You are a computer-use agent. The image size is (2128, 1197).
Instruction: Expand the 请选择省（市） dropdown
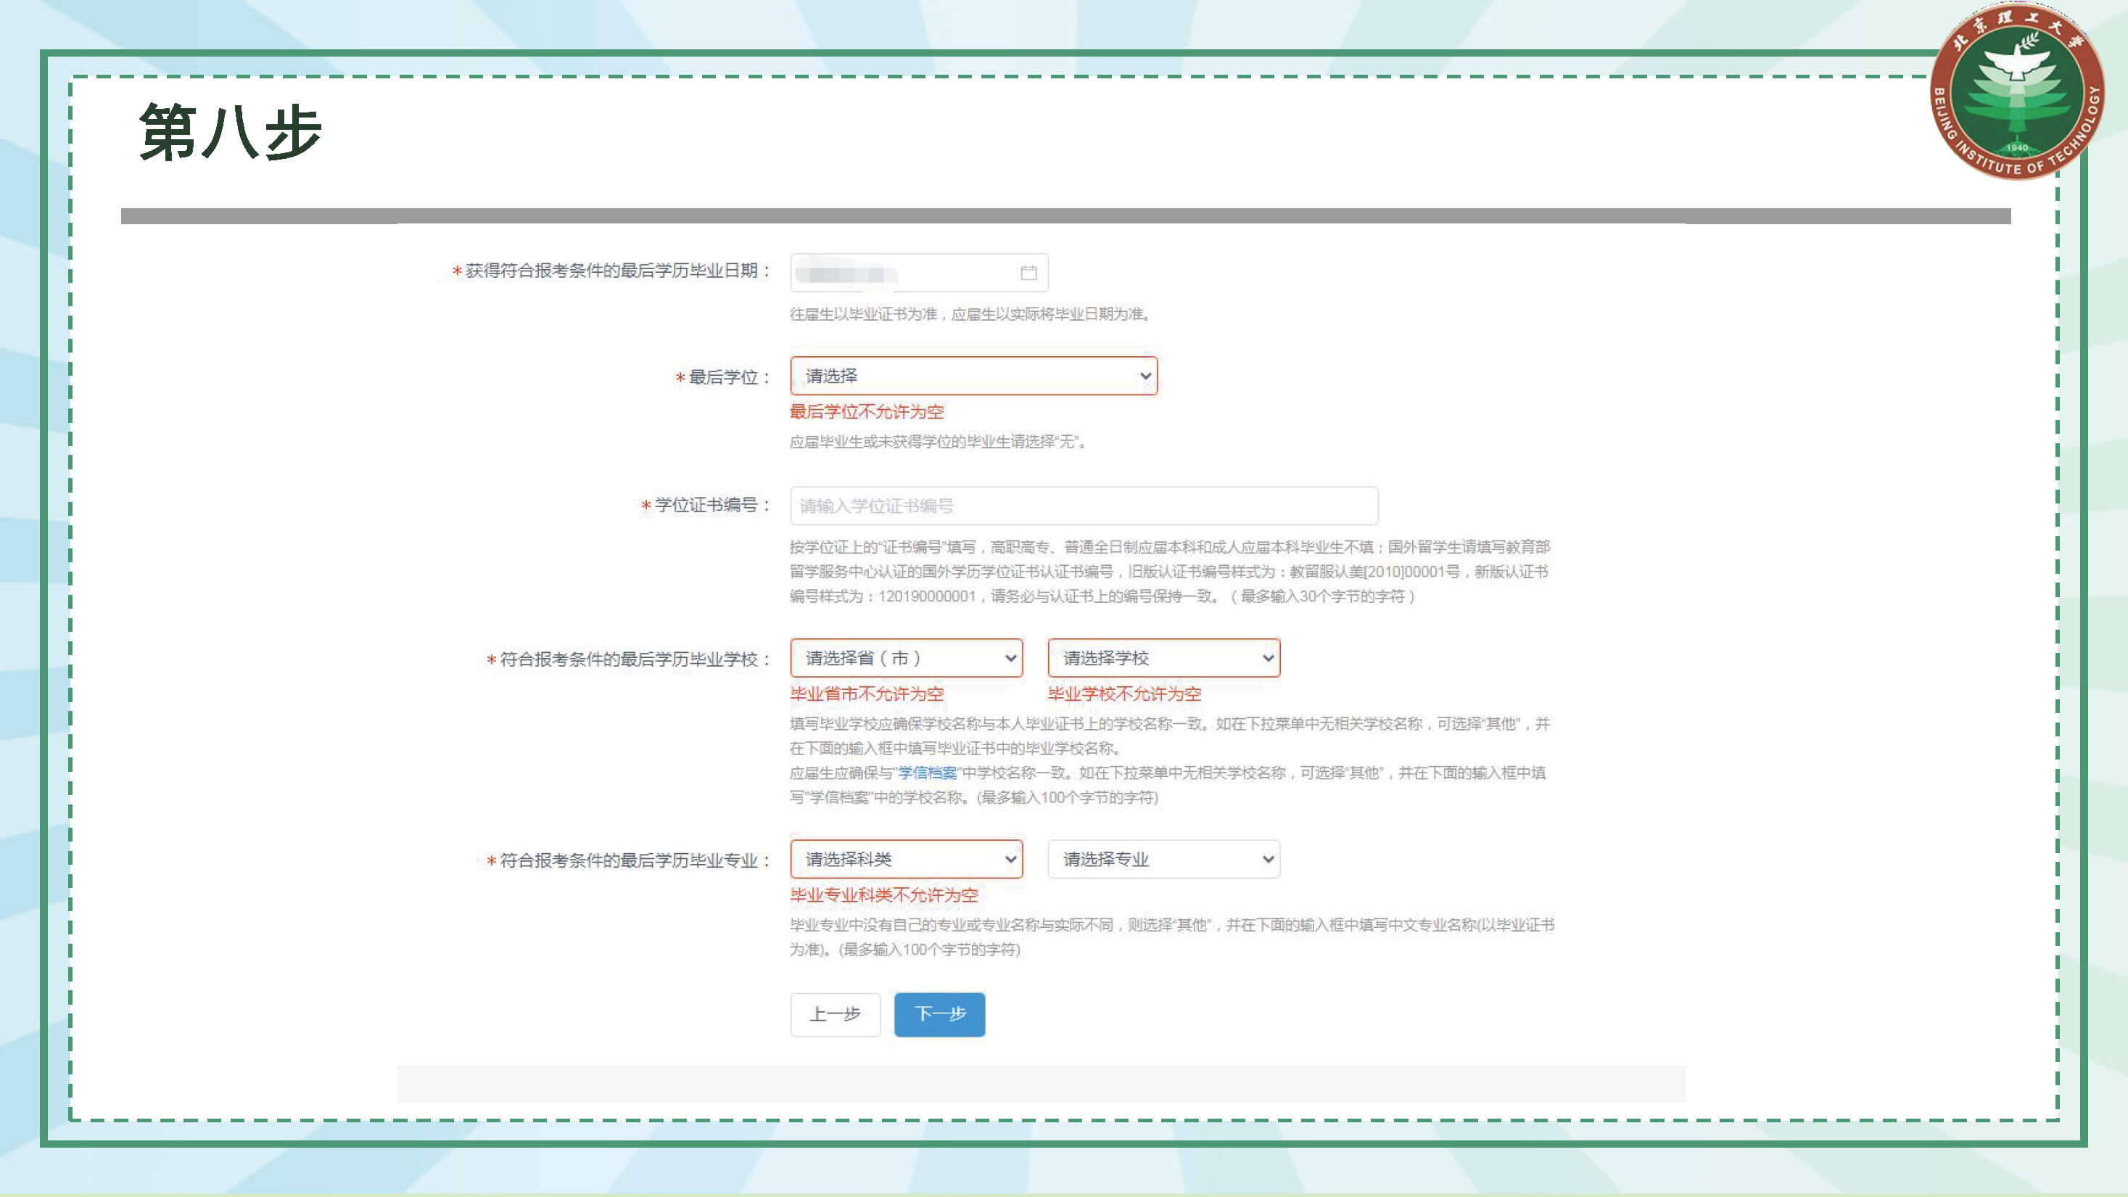point(906,657)
